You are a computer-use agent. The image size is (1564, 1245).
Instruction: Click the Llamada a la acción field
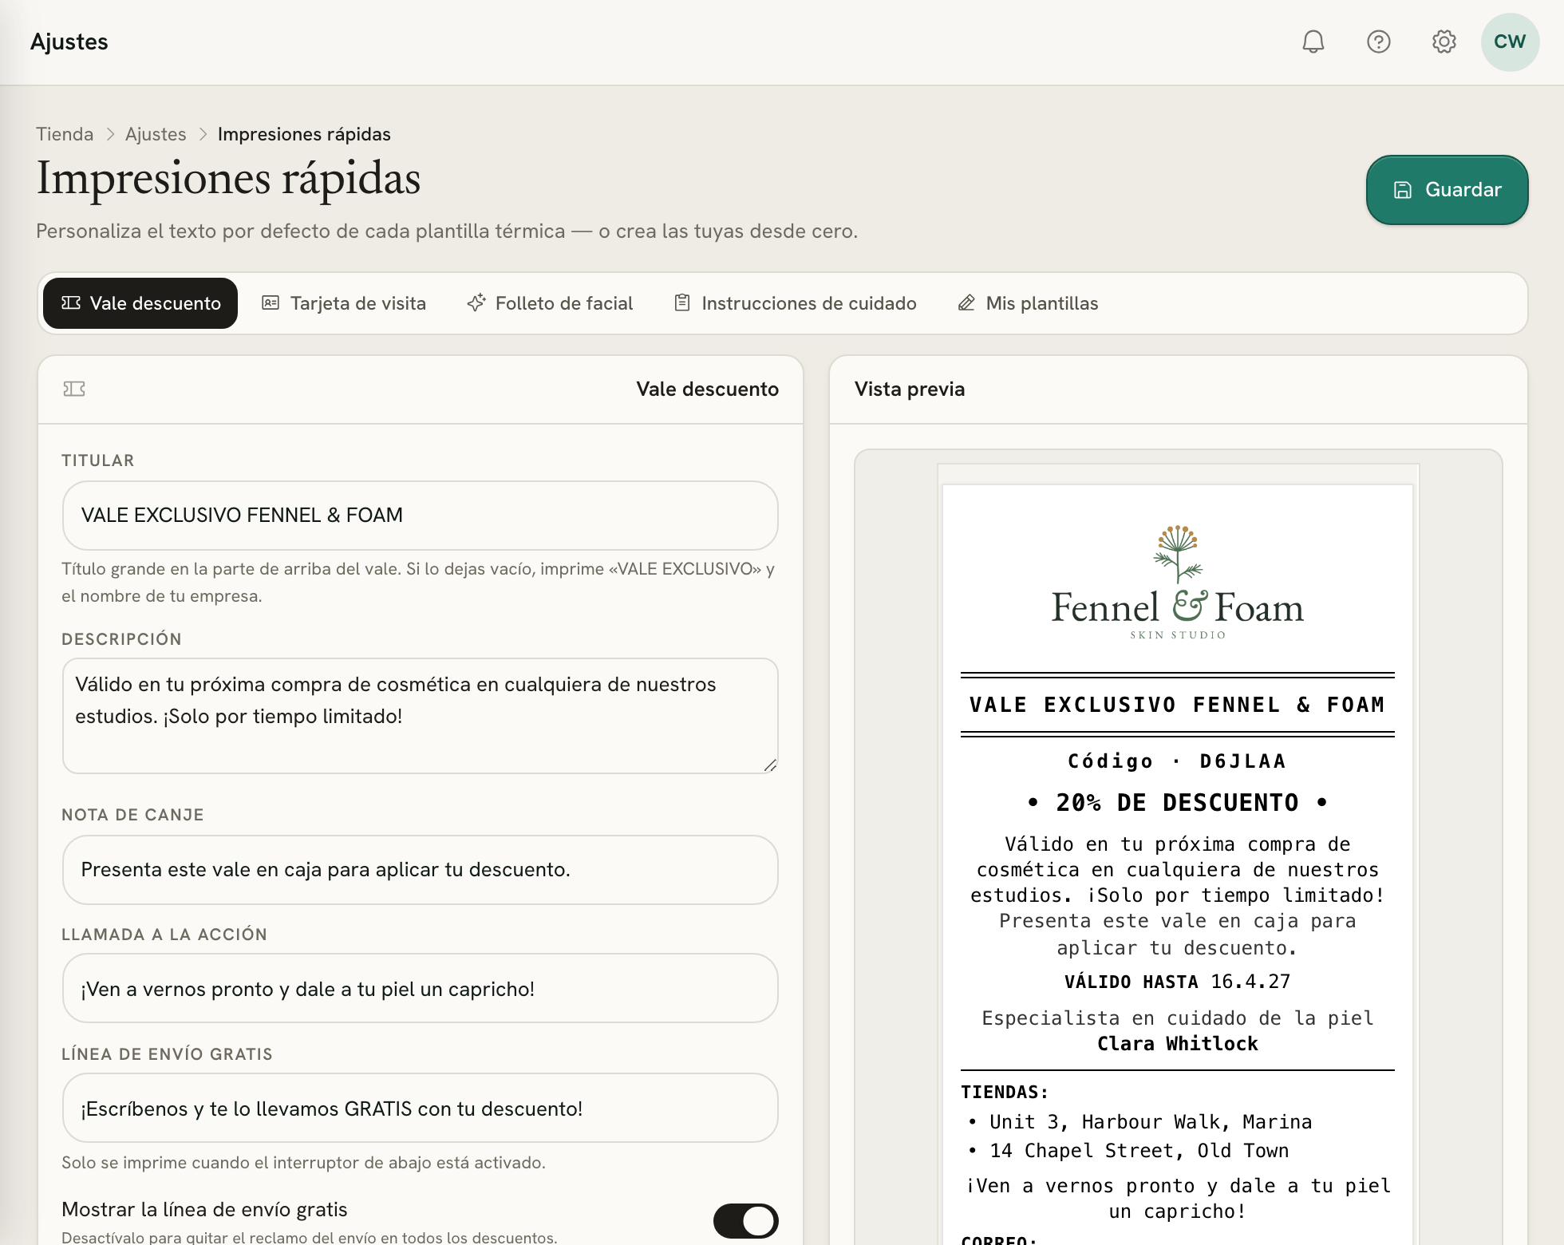tap(421, 988)
